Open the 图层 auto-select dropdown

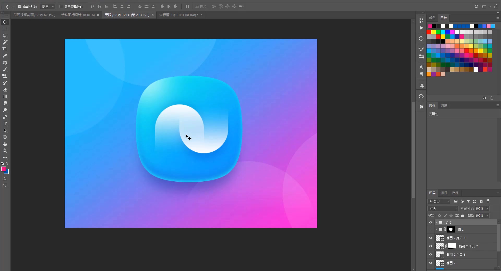pos(47,7)
